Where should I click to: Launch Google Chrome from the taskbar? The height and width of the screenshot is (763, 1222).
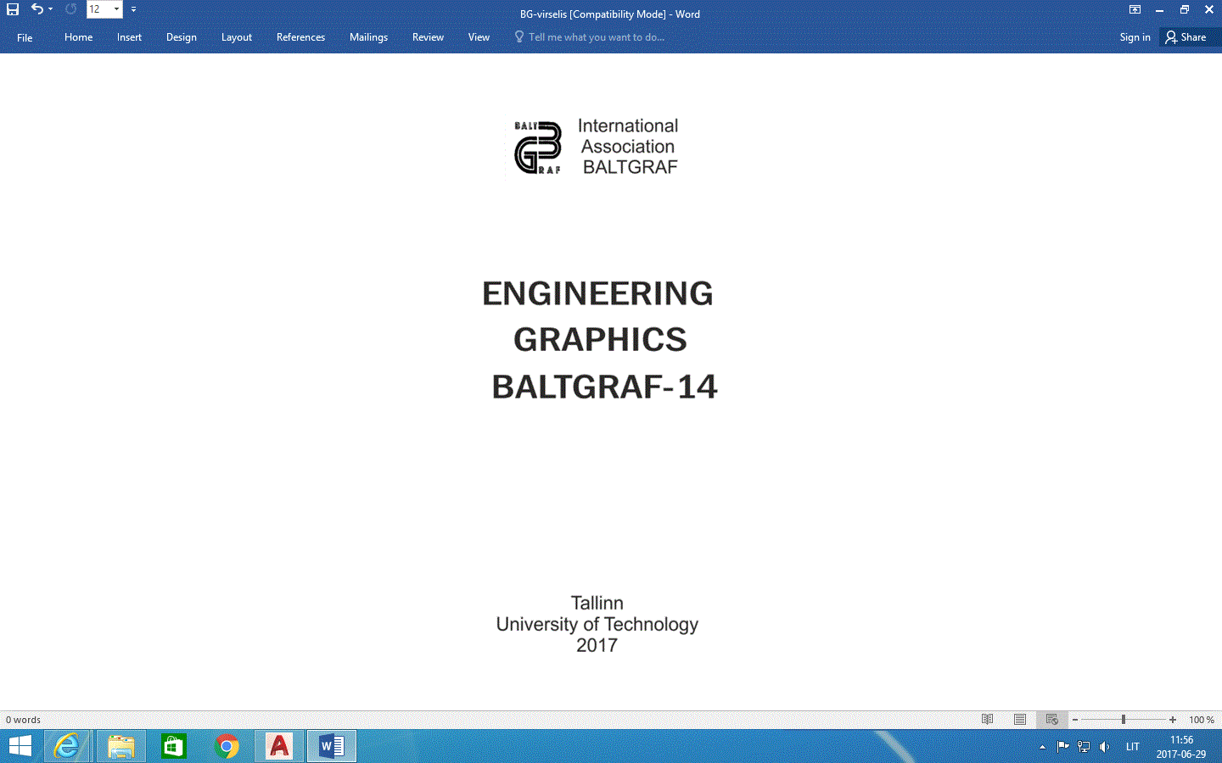point(227,746)
